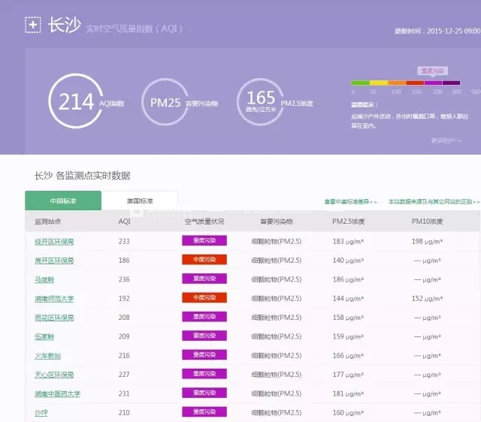481x422 pixels.
Task: Open 马坡岭 monitoring station
Action: click(x=44, y=279)
